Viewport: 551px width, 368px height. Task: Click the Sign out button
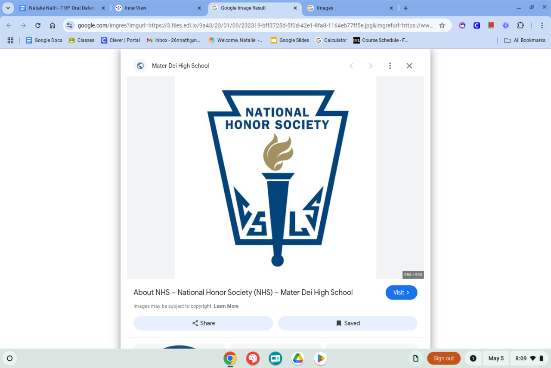tap(444, 358)
